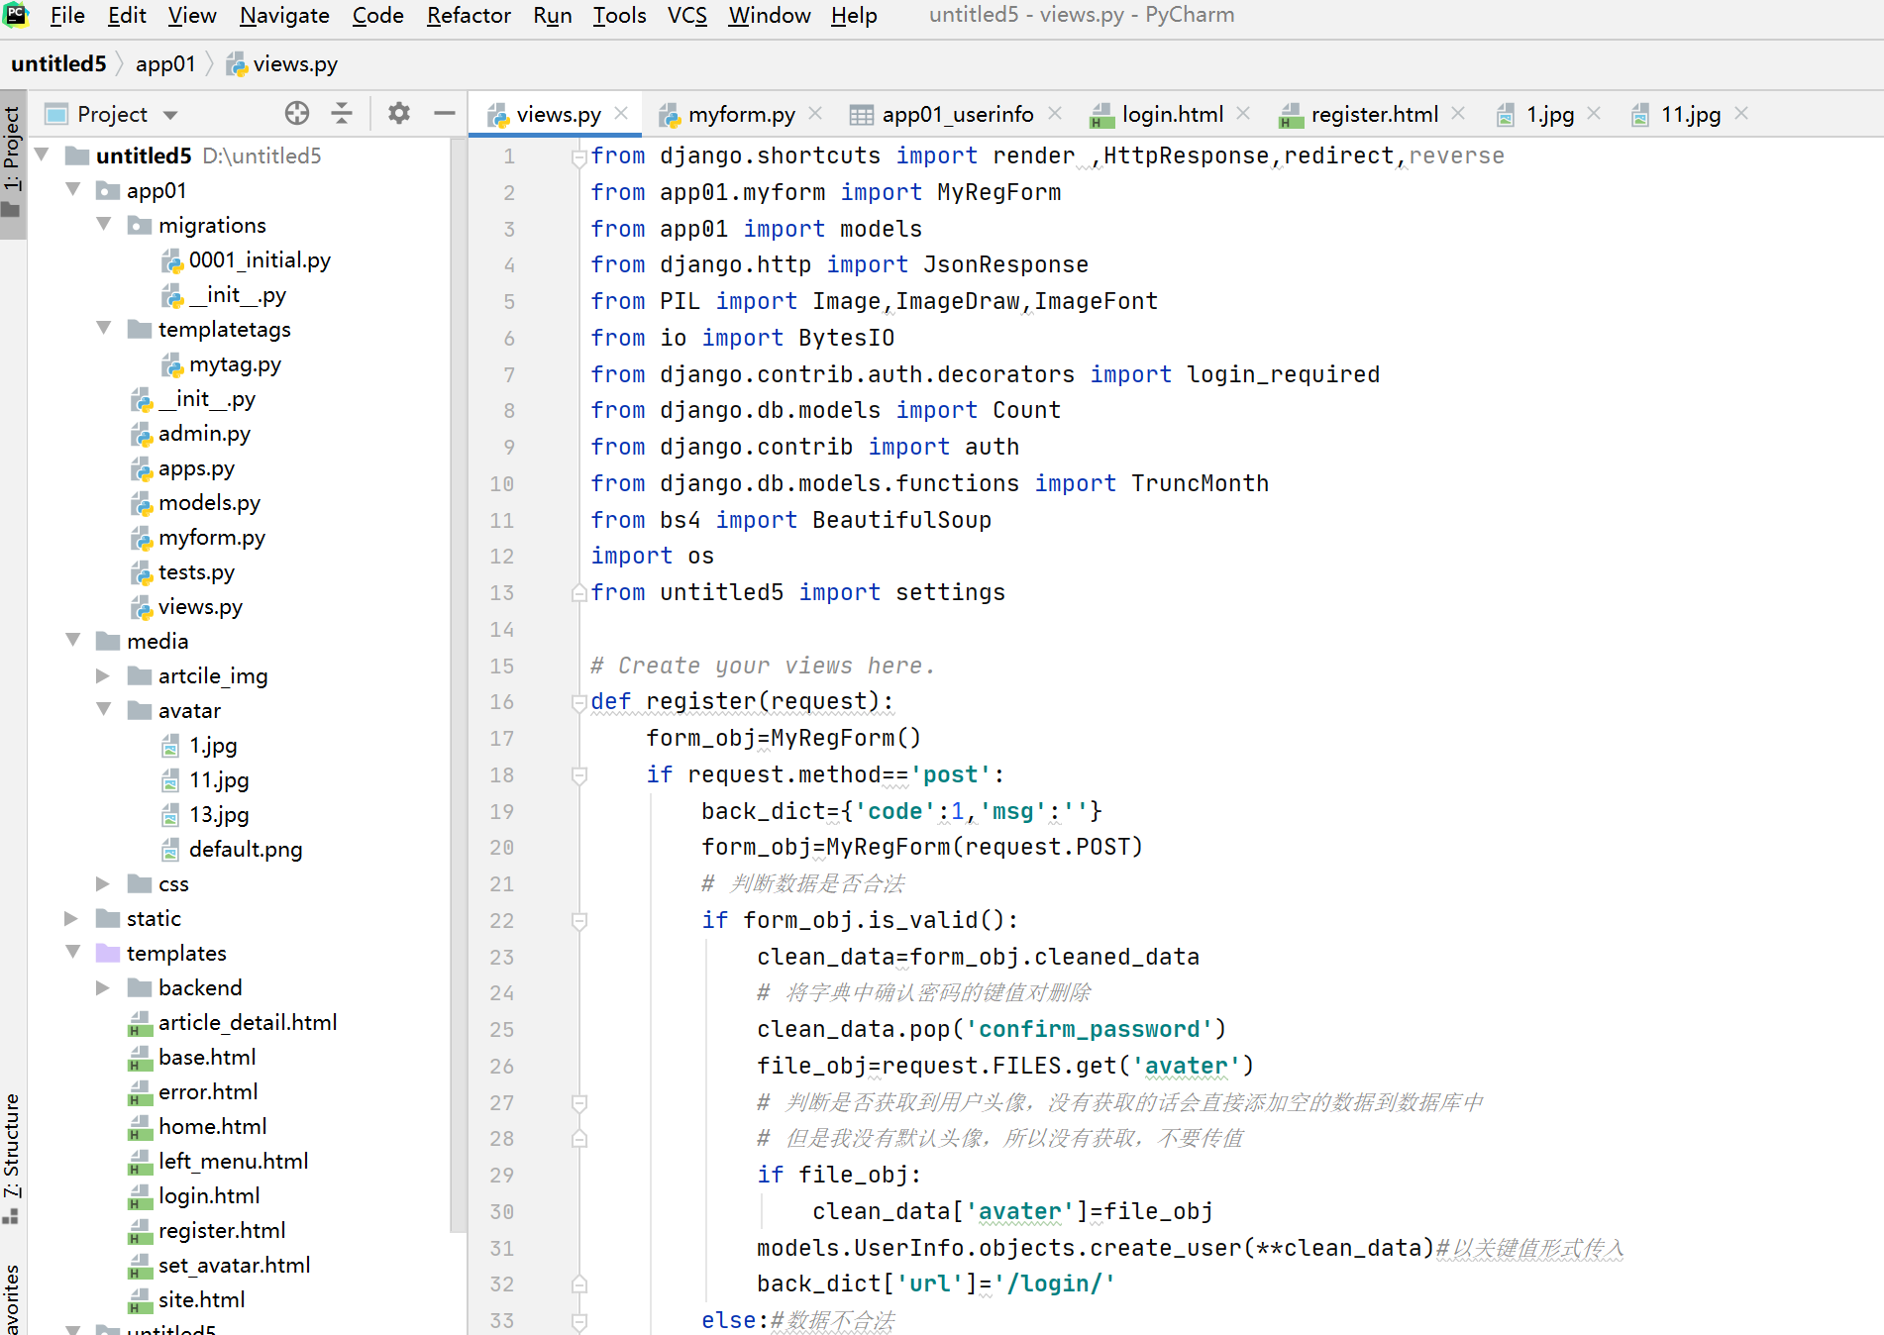The width and height of the screenshot is (1884, 1335).
Task: Fold the is_valid block at line 22
Action: tap(579, 921)
